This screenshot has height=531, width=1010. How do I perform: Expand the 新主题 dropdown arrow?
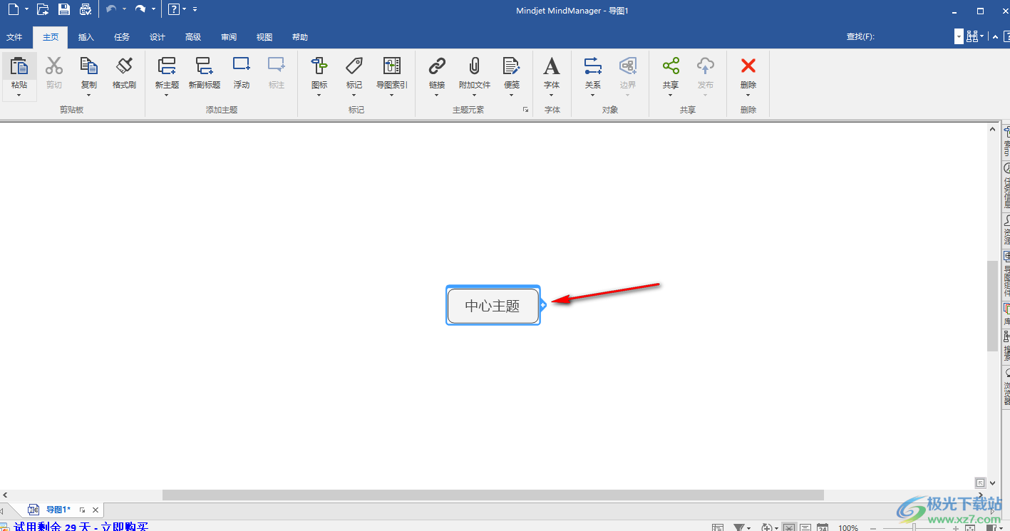[x=167, y=95]
